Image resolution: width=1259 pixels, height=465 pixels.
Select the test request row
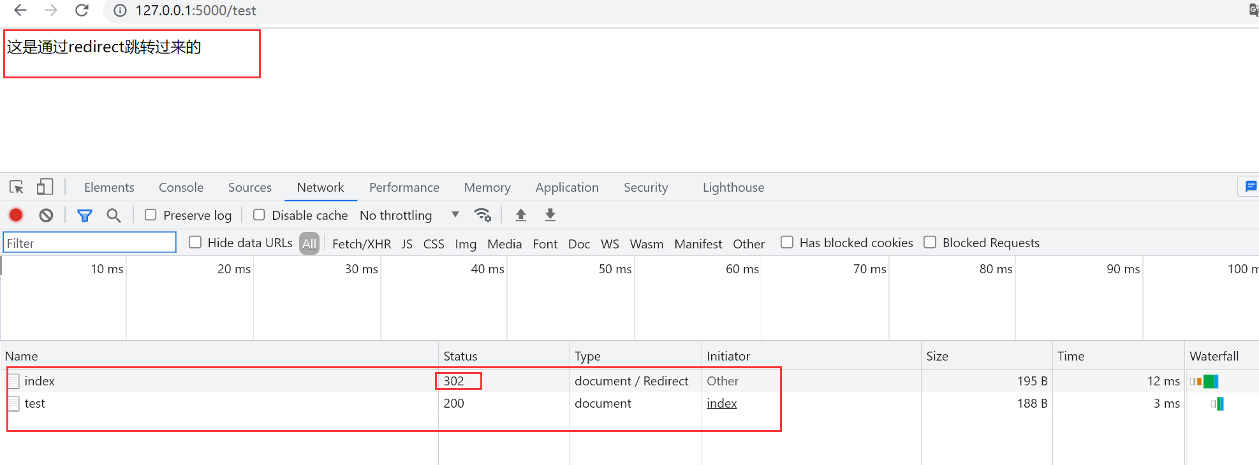coord(629,403)
